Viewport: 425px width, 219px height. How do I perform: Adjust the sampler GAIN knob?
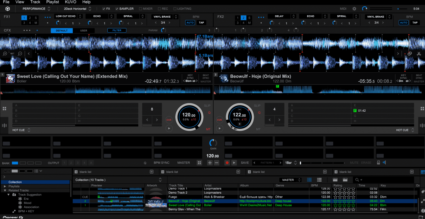213,143
